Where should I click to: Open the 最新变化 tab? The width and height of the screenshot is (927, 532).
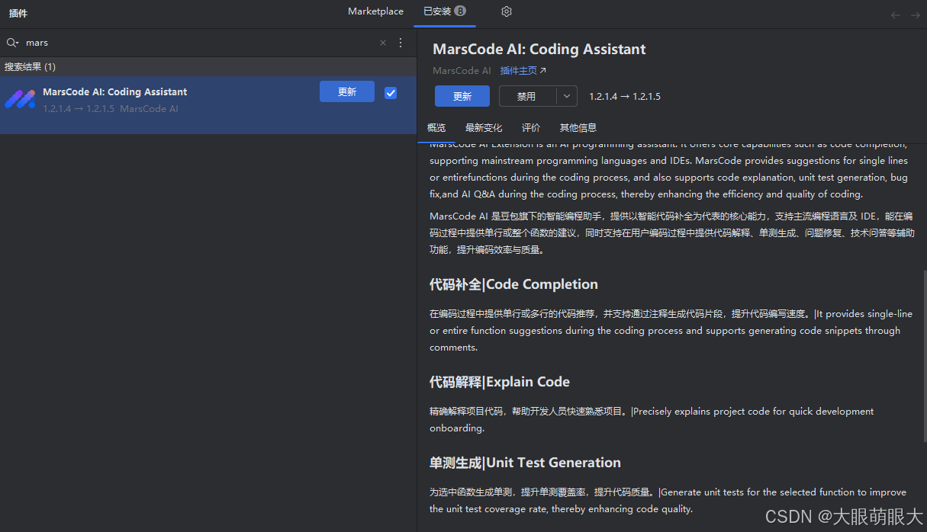click(484, 128)
